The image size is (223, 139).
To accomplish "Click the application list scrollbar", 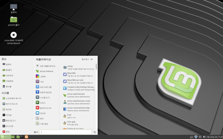I will pos(96,66).
